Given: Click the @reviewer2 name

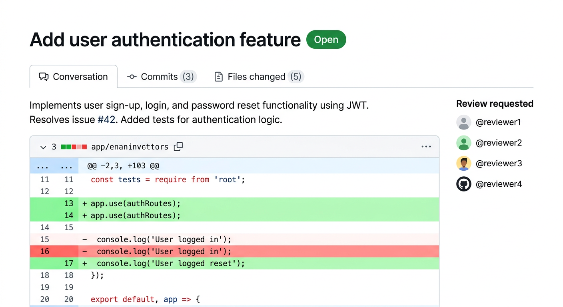Looking at the screenshot, I should (499, 143).
